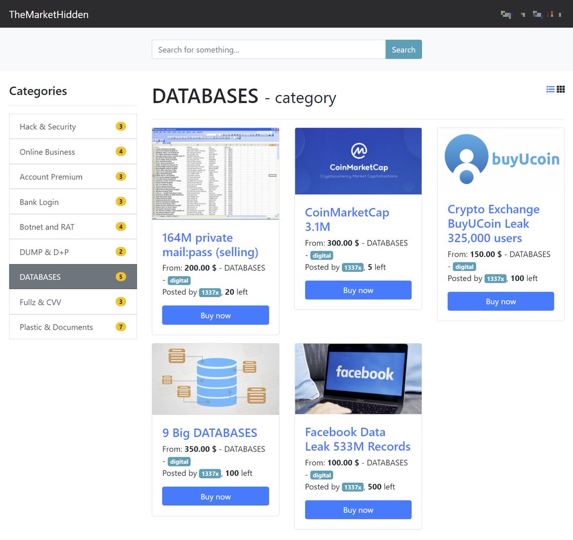The height and width of the screenshot is (540, 573).
Task: Open the buyUcoin listing image
Action: (x=501, y=160)
